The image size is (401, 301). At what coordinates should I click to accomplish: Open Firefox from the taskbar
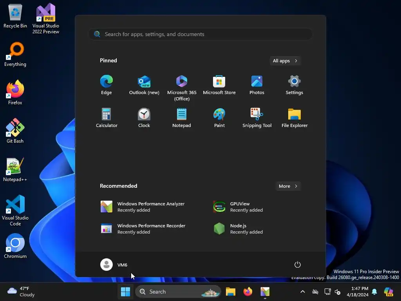[247, 292]
